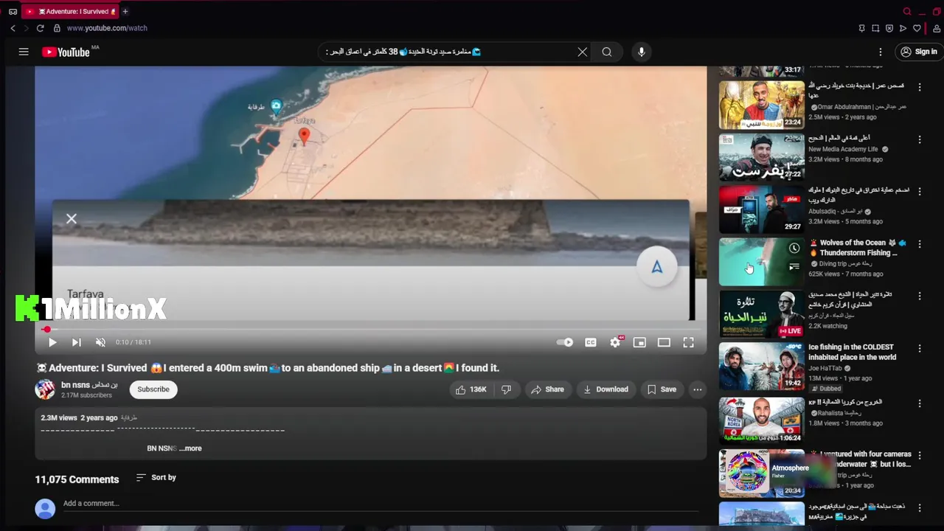This screenshot has width=944, height=531.
Task: Reload the page
Action: click(x=40, y=28)
